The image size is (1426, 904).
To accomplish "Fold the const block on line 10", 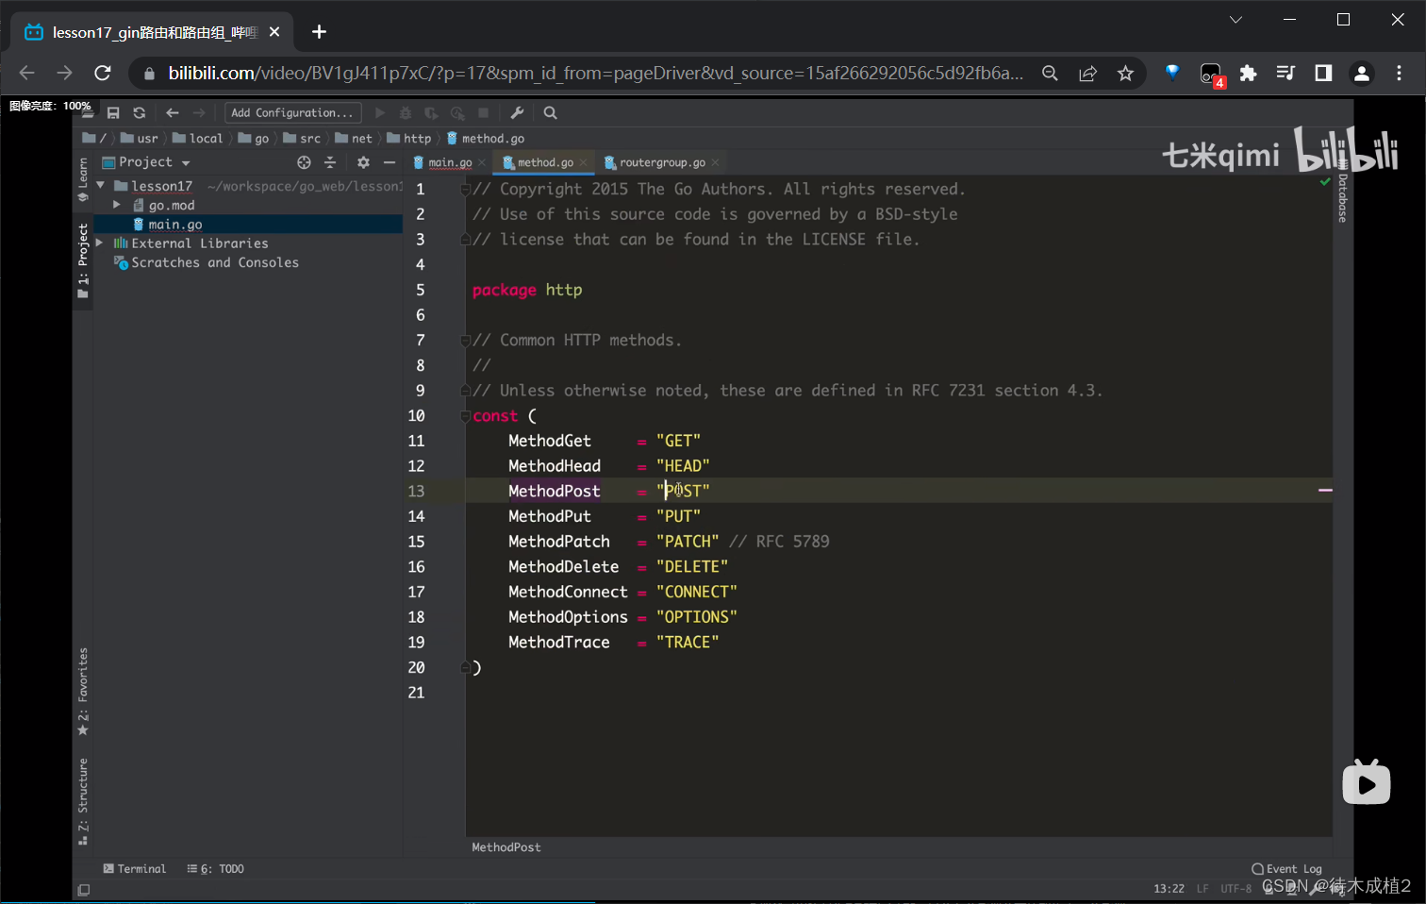I will coord(465,416).
